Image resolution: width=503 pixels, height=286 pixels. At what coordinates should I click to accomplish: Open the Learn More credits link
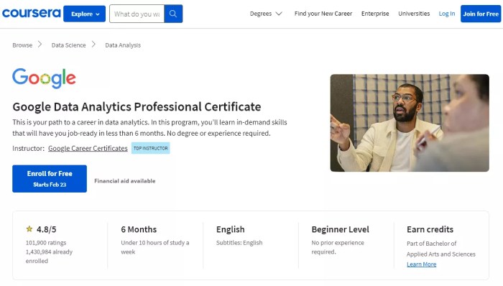click(x=422, y=264)
